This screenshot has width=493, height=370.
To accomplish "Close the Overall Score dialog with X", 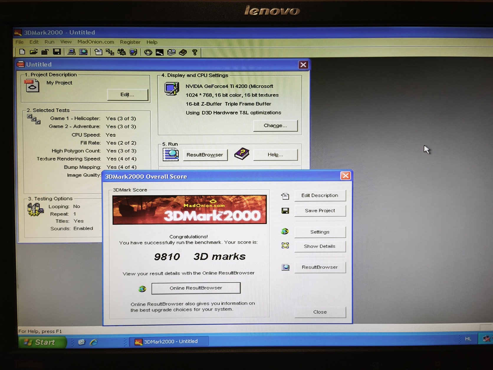I will tap(345, 176).
